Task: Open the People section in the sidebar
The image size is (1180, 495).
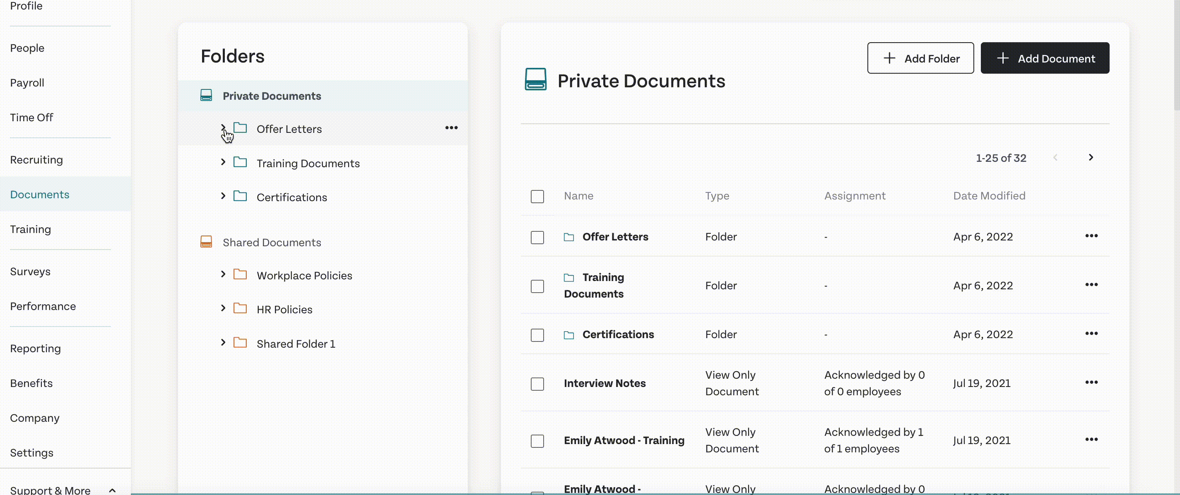Action: tap(27, 48)
